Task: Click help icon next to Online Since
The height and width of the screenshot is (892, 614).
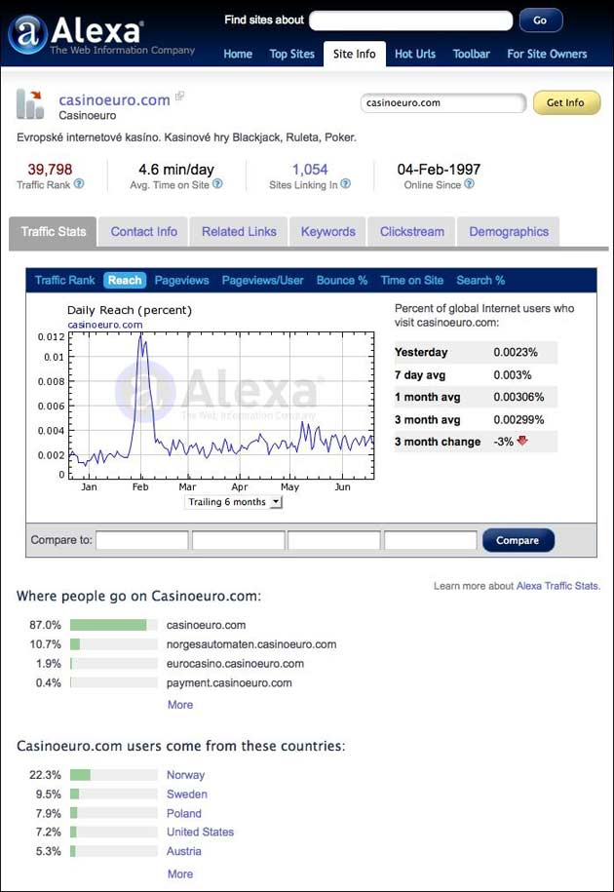Action: [469, 183]
